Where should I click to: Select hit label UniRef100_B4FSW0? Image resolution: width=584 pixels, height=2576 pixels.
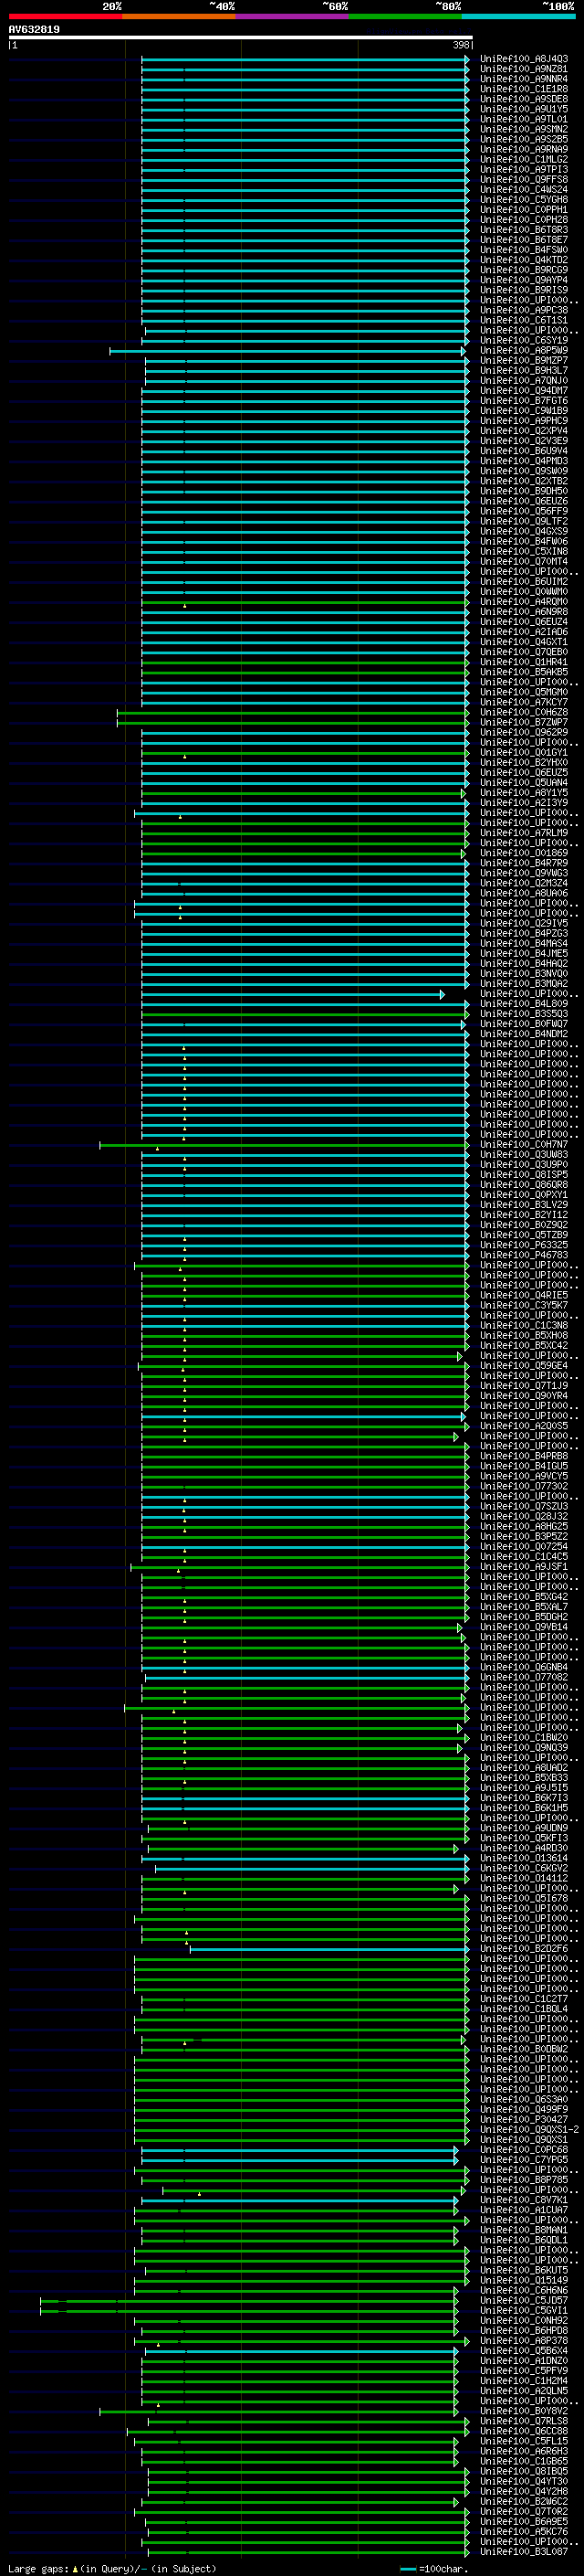(x=524, y=250)
